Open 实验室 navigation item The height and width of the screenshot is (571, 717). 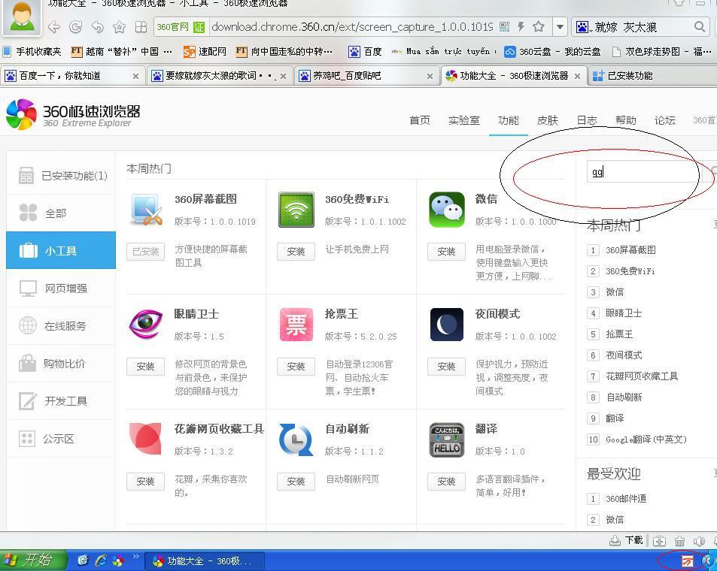coord(463,120)
